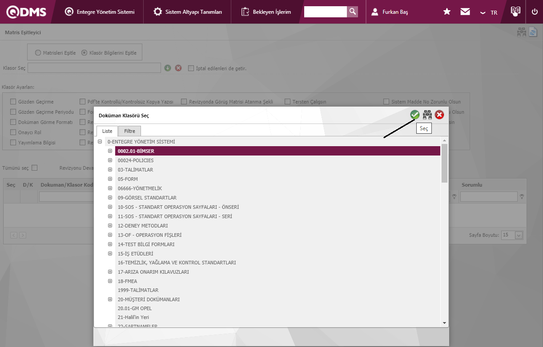The width and height of the screenshot is (543, 347).
Task: Expand the 18-FMEA folder
Action: tap(110, 281)
